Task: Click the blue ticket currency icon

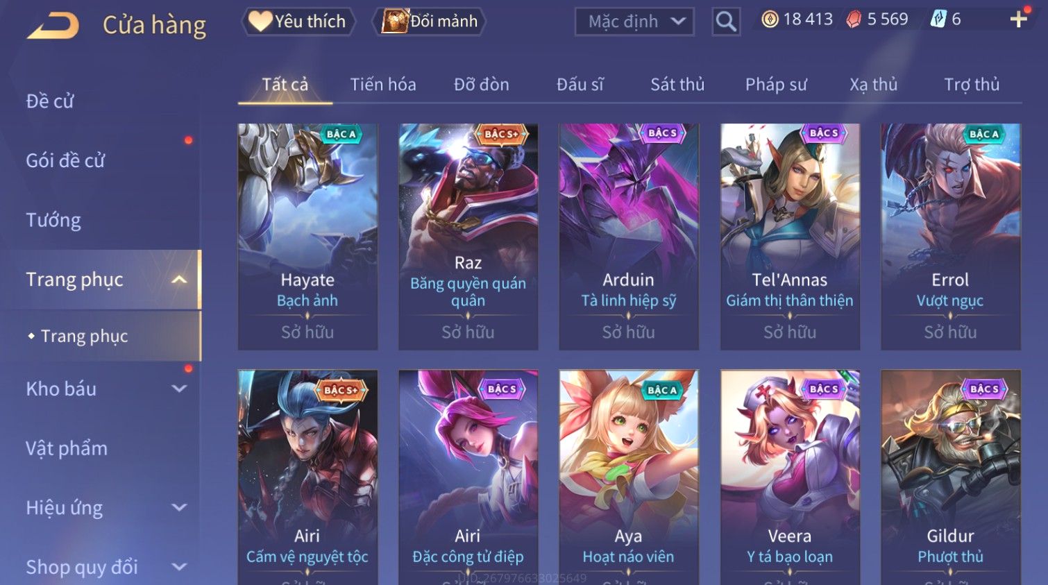Action: (938, 19)
